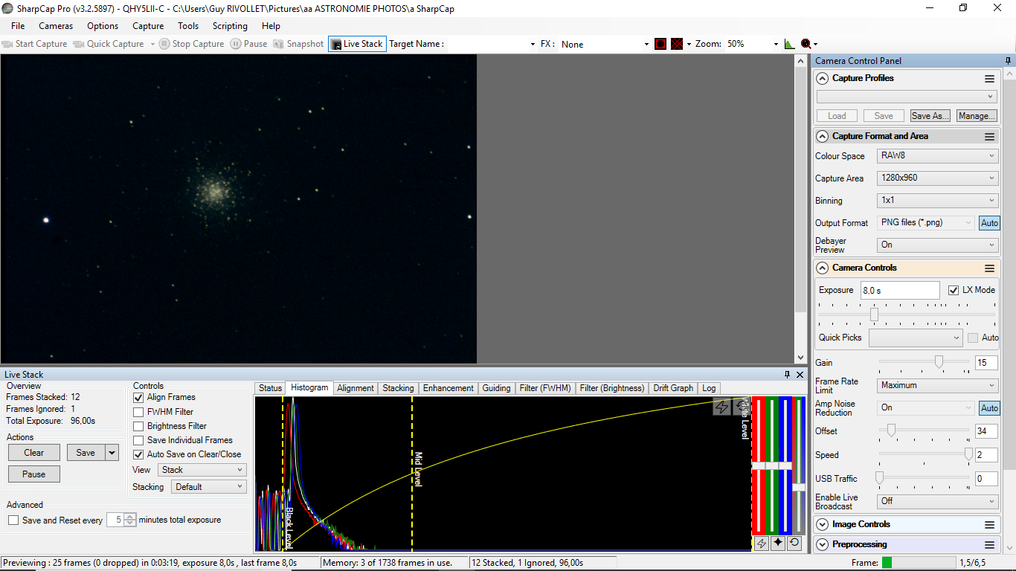
Task: Toggle Auto Save on Clear/Close checkbox
Action: 138,454
